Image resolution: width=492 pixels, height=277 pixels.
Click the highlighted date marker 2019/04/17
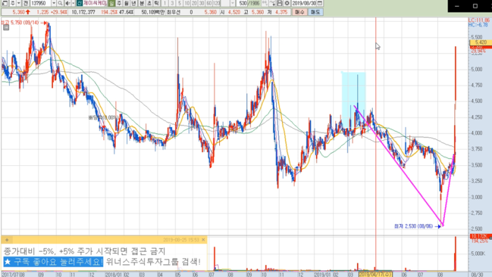[x=375, y=274]
